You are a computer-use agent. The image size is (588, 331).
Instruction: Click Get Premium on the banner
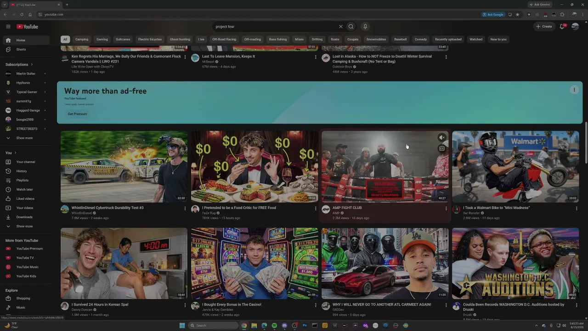pos(77,114)
